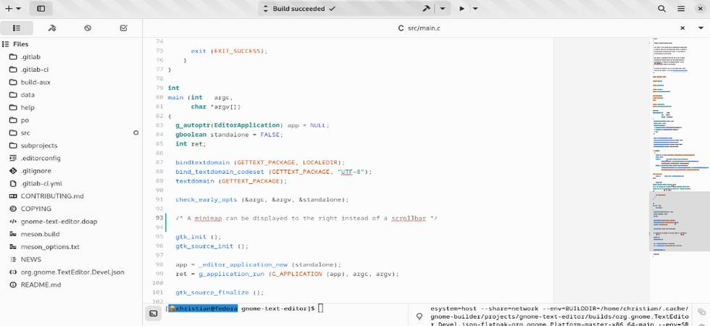Image resolution: width=710 pixels, height=326 pixels.
Task: Close the src/main.c tab
Action: pyautogui.click(x=682, y=28)
